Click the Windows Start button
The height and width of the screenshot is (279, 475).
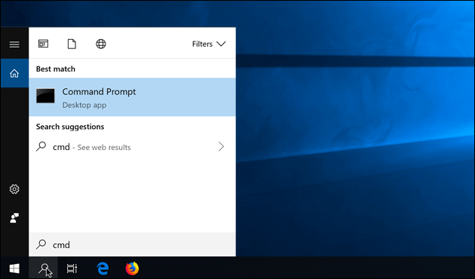(x=14, y=268)
